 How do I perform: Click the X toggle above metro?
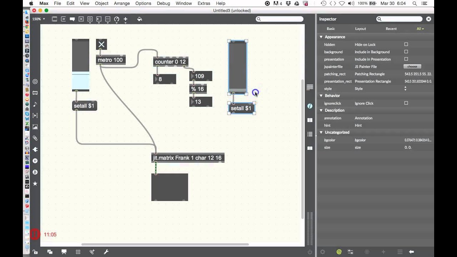point(101,45)
